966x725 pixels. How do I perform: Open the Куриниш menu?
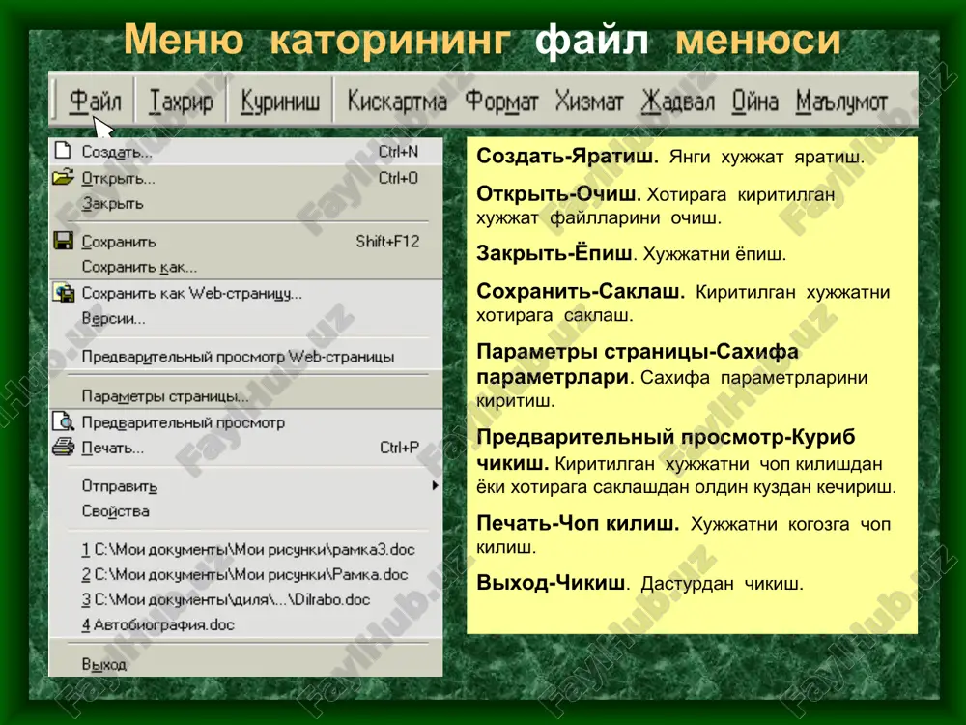280,101
